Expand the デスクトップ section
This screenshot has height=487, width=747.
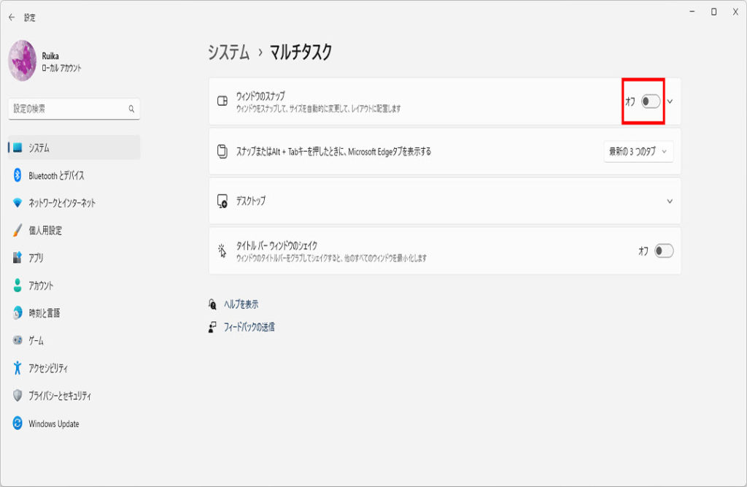(670, 201)
